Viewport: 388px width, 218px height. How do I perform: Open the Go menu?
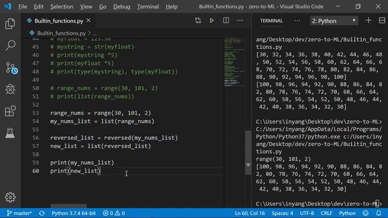pos(102,7)
